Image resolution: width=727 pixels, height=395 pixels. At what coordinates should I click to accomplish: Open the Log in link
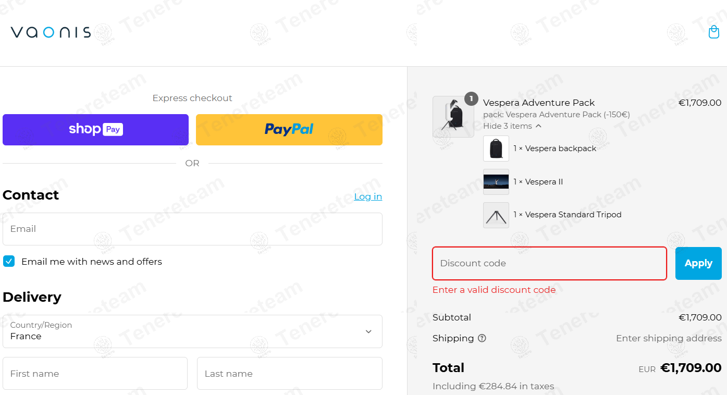coord(368,196)
